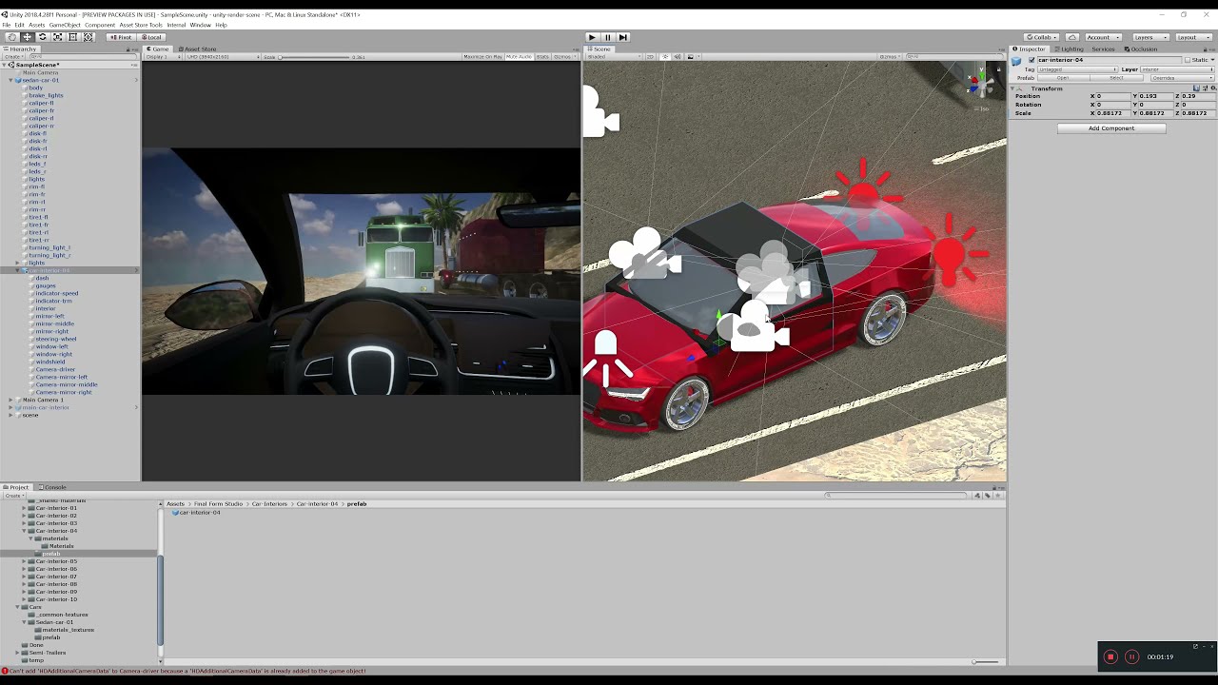
Task: Click the Add Component button
Action: tap(1111, 128)
